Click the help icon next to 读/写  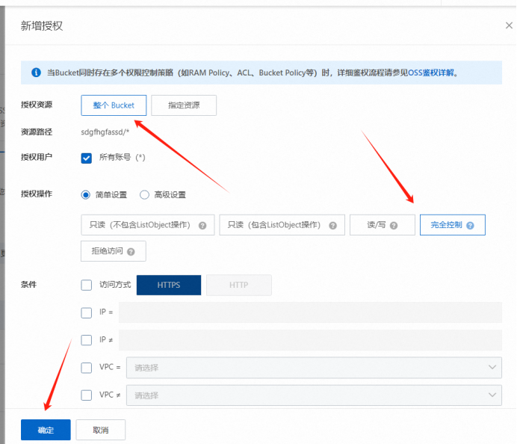pyautogui.click(x=393, y=225)
